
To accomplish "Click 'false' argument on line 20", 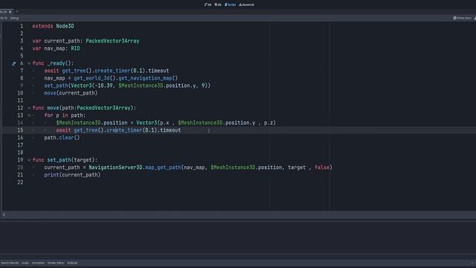I will tap(322, 167).
